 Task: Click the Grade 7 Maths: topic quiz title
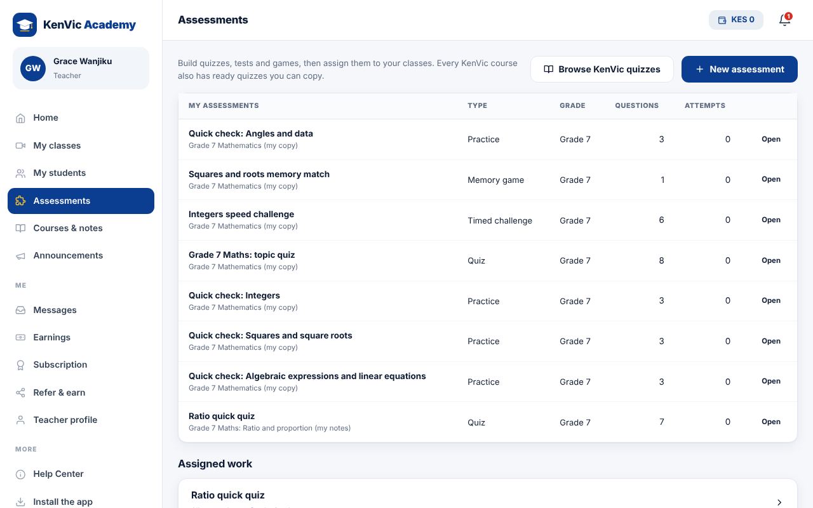[242, 255]
